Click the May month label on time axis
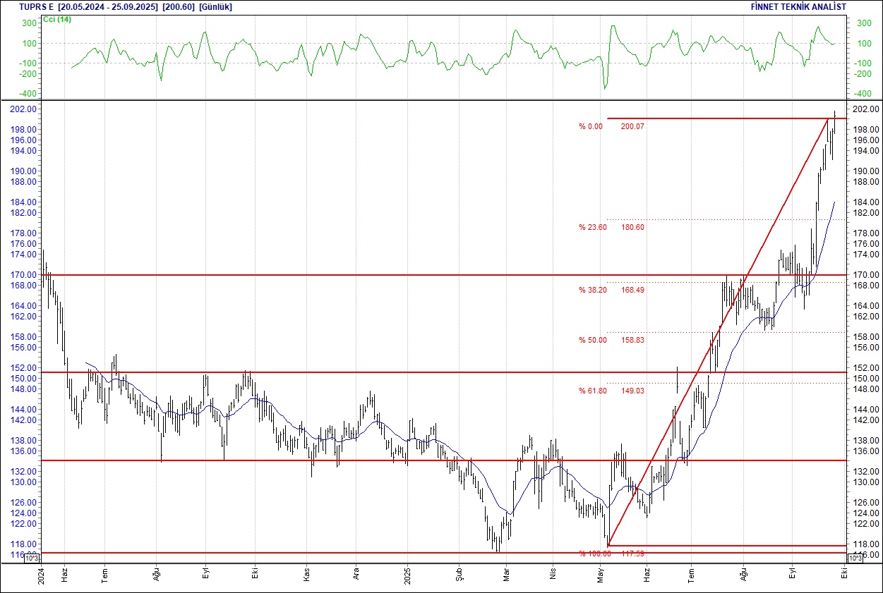The image size is (883, 593). pos(601,575)
